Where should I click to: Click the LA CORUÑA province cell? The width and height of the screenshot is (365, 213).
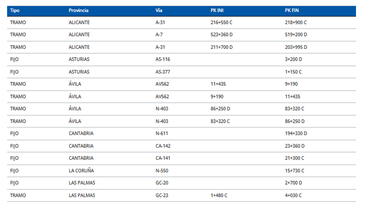(82, 170)
